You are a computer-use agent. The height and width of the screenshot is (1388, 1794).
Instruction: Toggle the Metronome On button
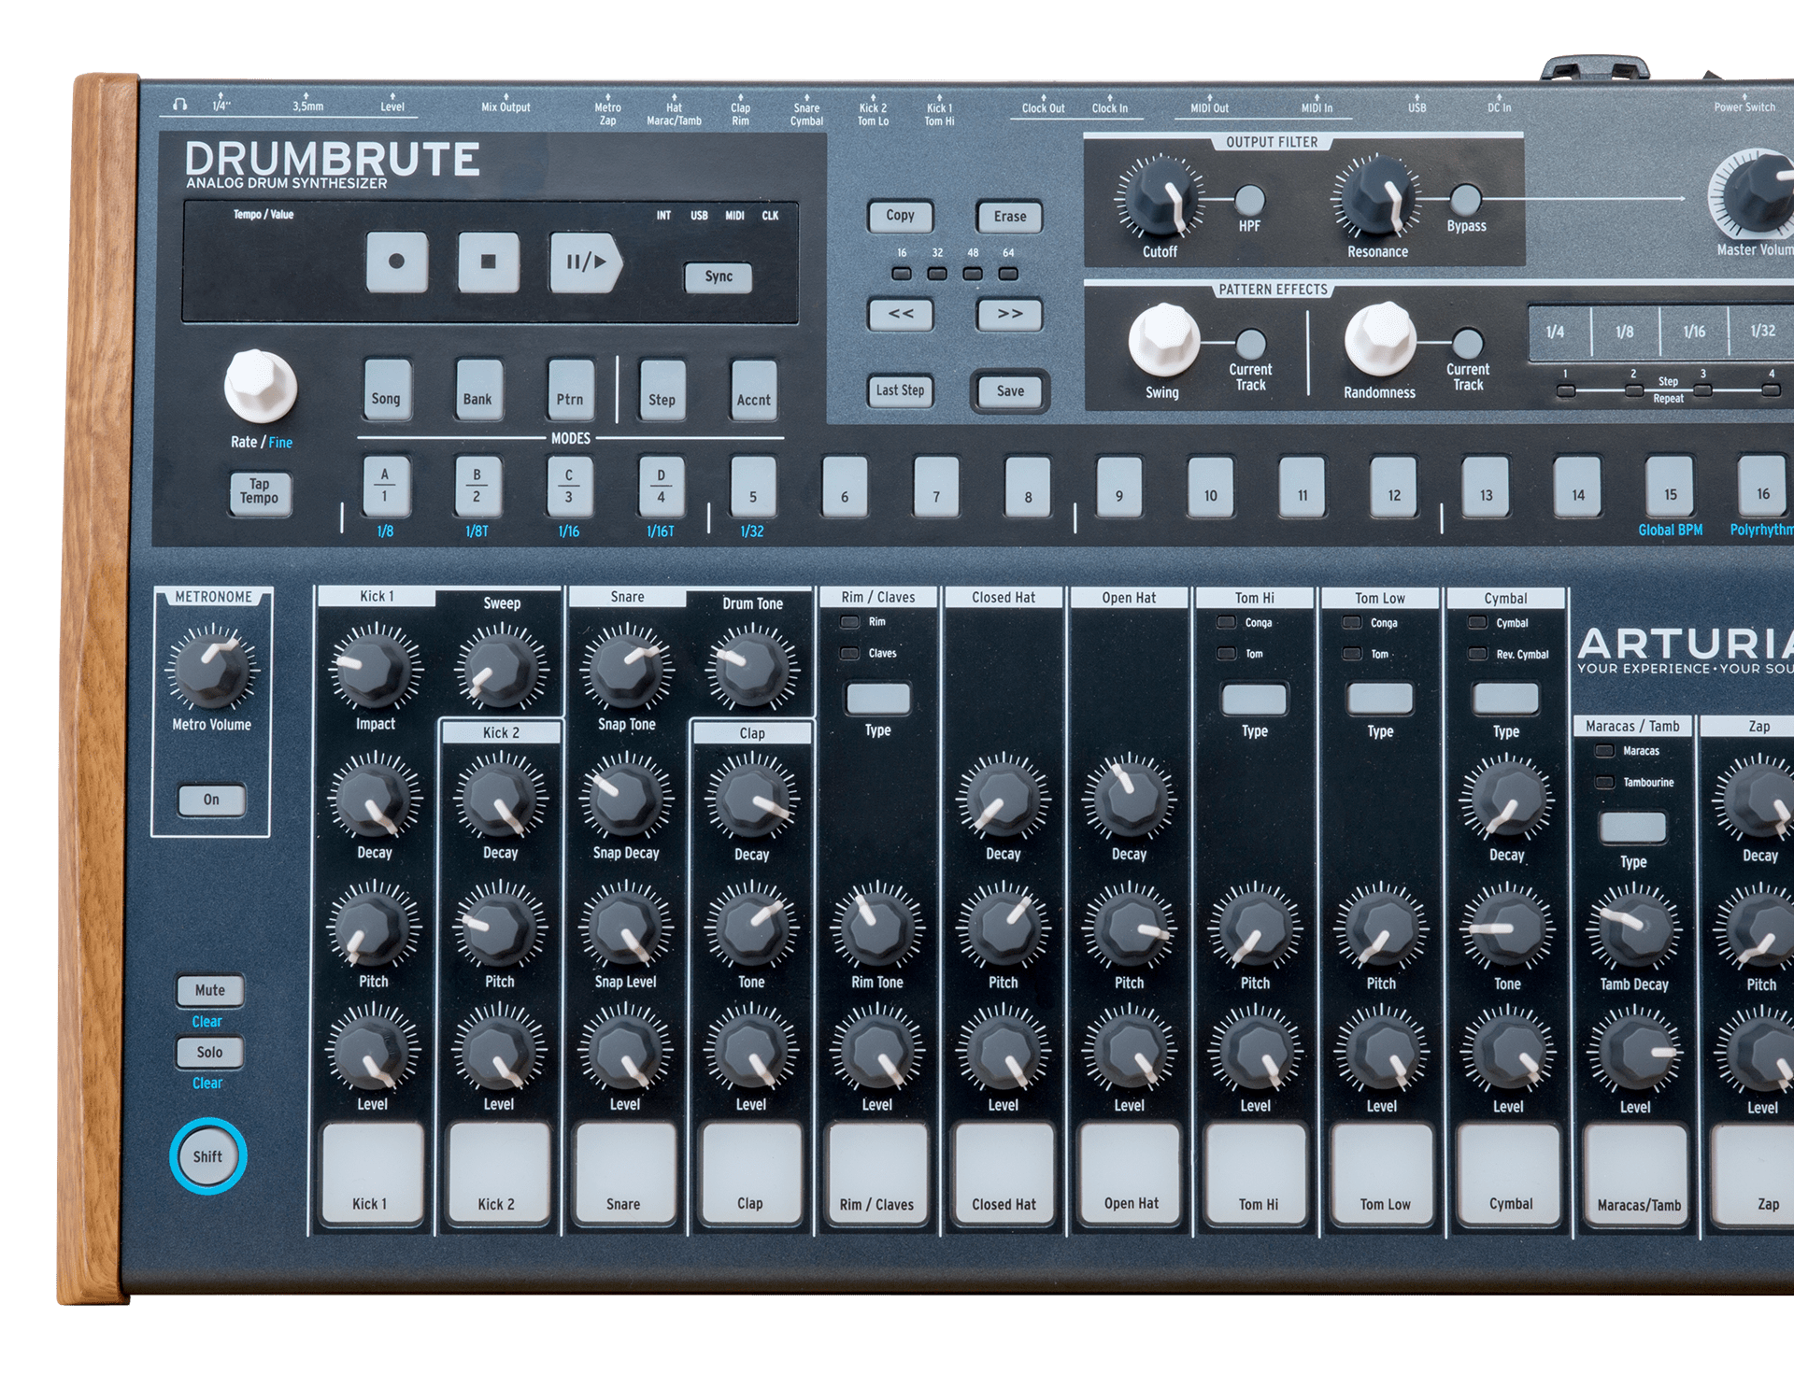point(212,800)
